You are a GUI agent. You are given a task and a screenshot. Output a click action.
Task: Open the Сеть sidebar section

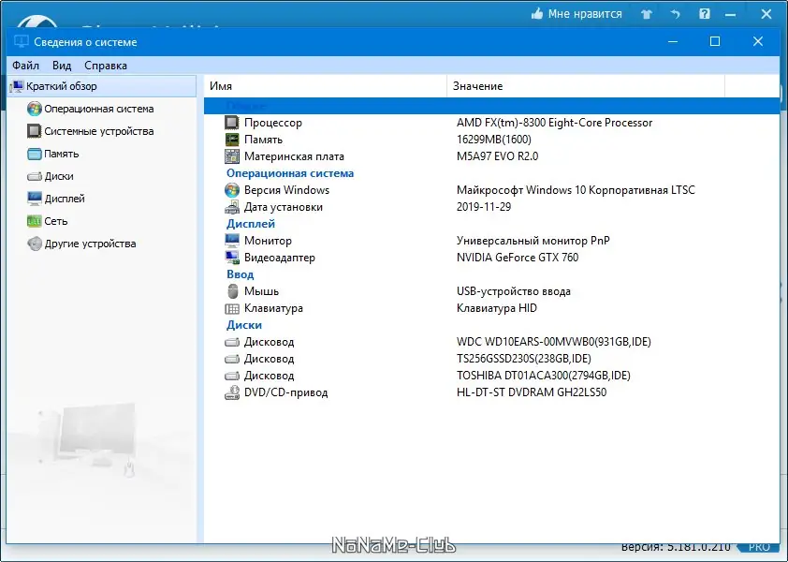(x=56, y=221)
